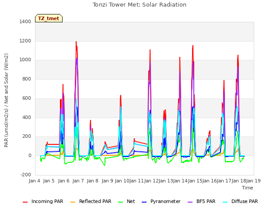The image size is (280, 210).
Task: Click the Jan 15 x-axis tick label
Action: coord(195,181)
